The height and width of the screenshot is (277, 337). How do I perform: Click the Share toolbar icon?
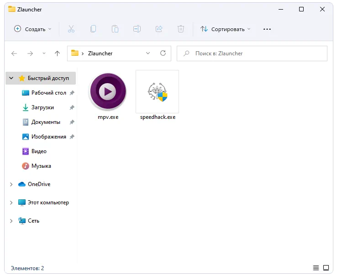pos(159,29)
